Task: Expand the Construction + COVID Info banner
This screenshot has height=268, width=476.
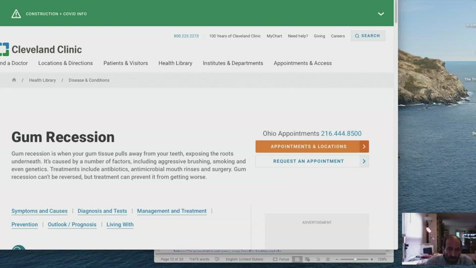Action: click(x=381, y=14)
